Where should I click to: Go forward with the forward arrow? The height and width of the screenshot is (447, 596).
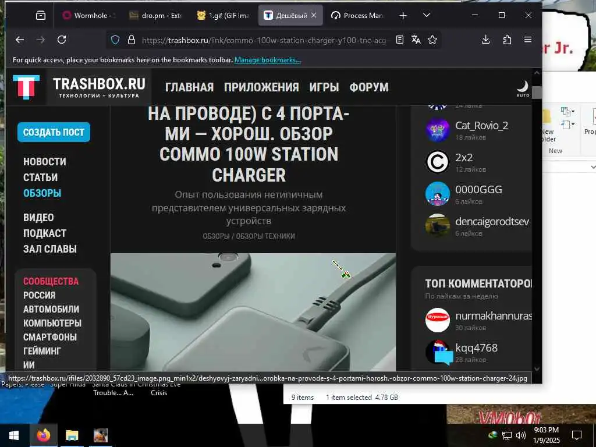click(x=41, y=40)
